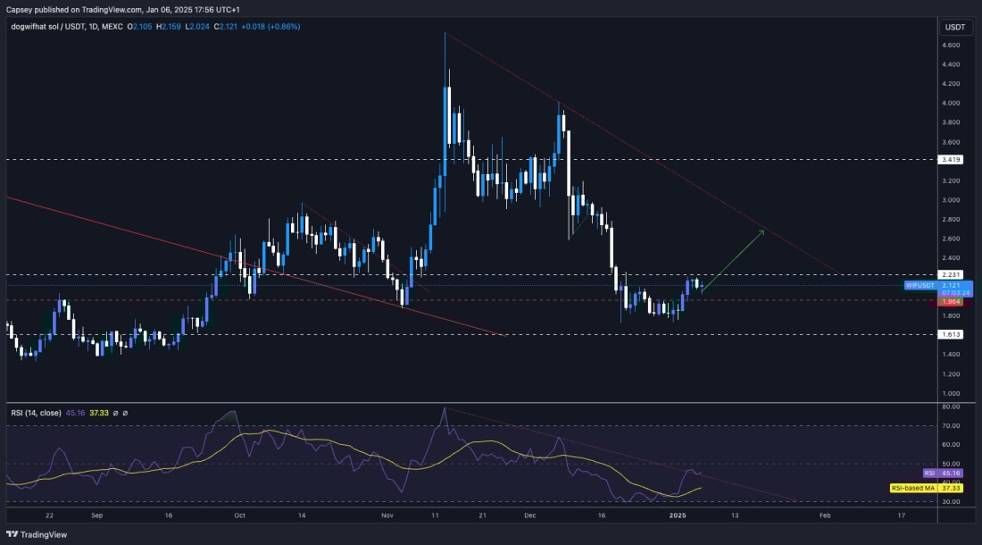Click the TradingView logo in the footer
The image size is (982, 545).
pyautogui.click(x=12, y=533)
